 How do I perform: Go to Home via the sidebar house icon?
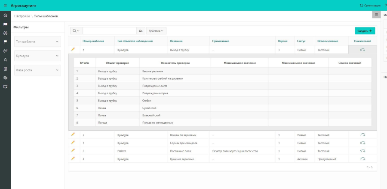[5, 15]
